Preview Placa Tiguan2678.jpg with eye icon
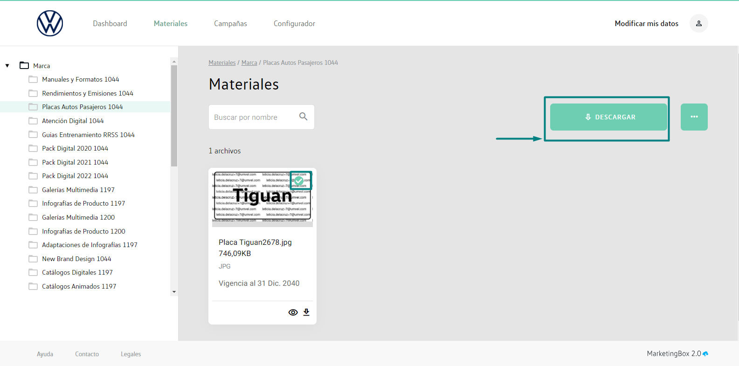The height and width of the screenshot is (366, 739). pyautogui.click(x=293, y=312)
